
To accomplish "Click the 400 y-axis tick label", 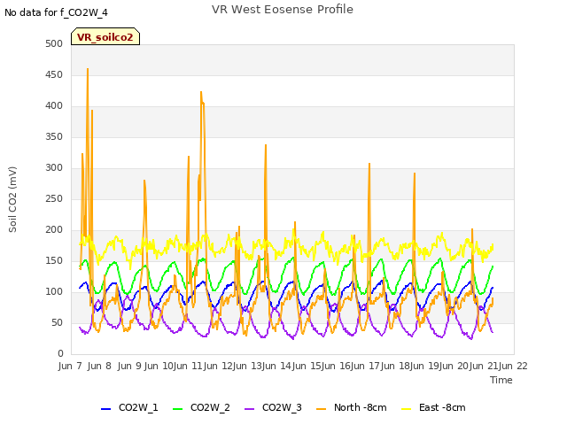I will [x=54, y=106].
